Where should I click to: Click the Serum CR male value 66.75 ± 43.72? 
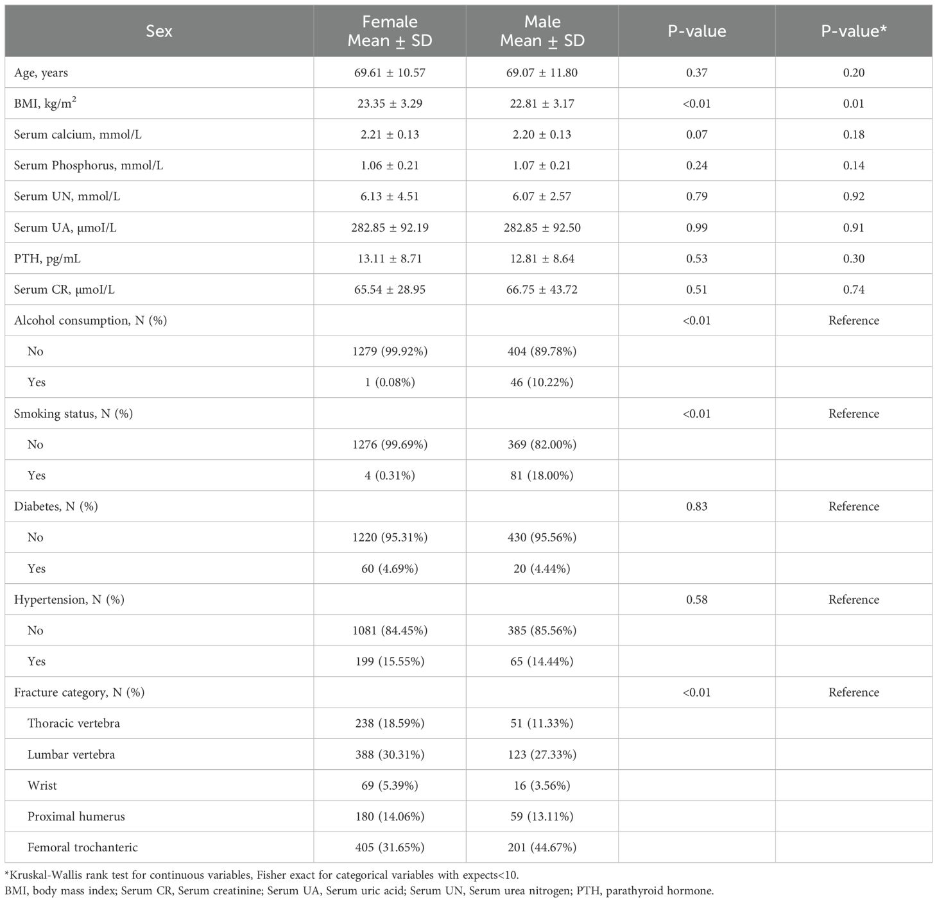(542, 289)
